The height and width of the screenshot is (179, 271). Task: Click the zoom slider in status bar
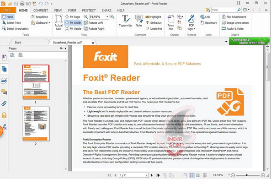[248, 175]
